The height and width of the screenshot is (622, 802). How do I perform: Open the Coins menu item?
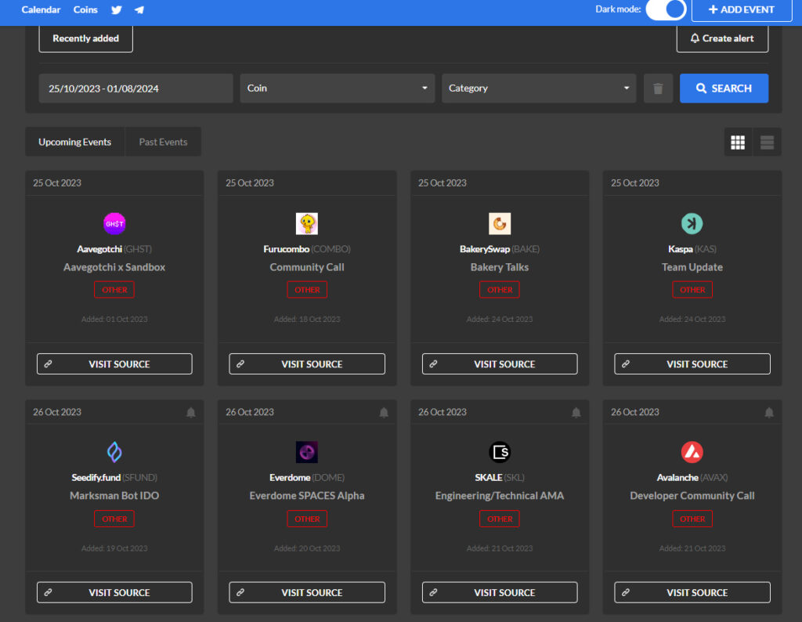tap(85, 9)
